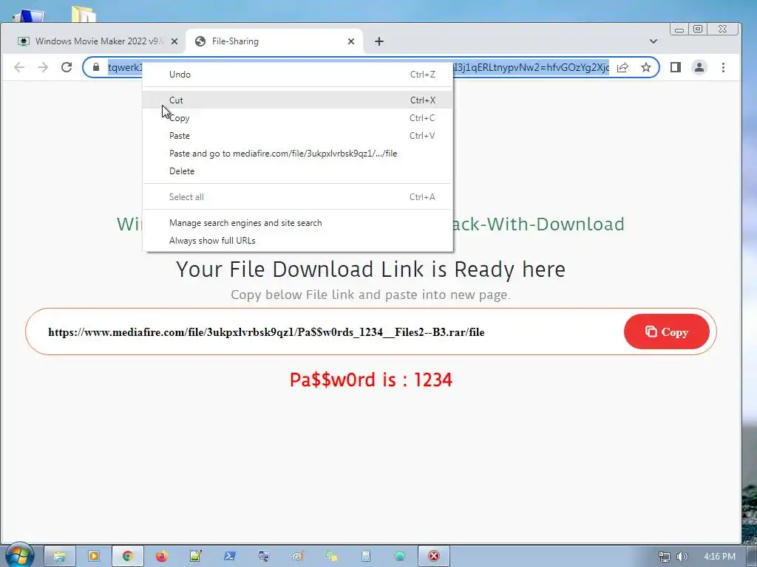Image resolution: width=757 pixels, height=567 pixels.
Task: Select Paste and go to mediafire.com
Action: tap(298, 154)
